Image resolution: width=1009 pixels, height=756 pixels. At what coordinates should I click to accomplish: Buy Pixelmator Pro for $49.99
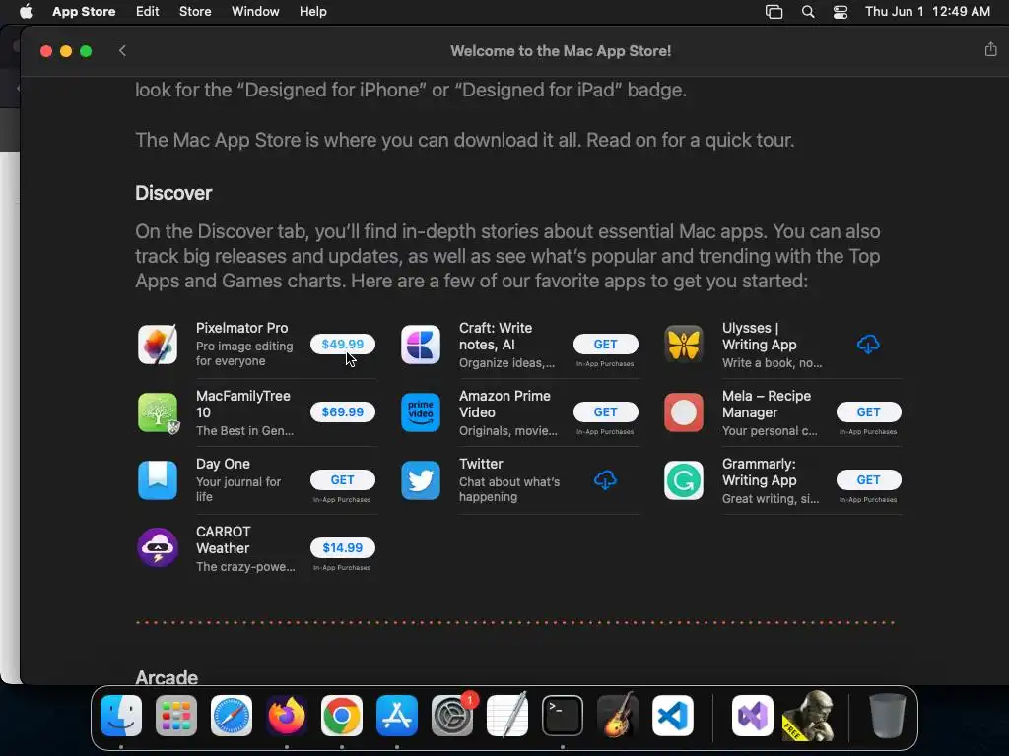(342, 344)
